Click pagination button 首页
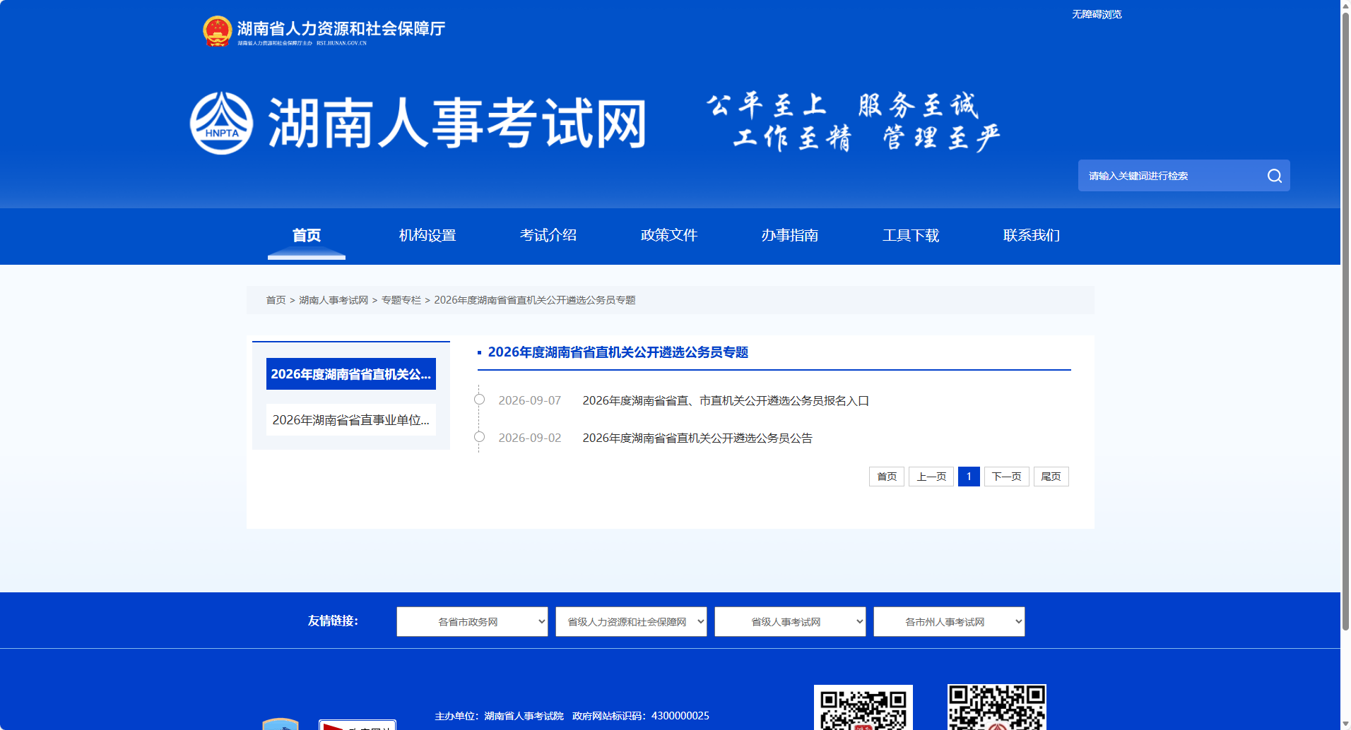 tap(887, 477)
